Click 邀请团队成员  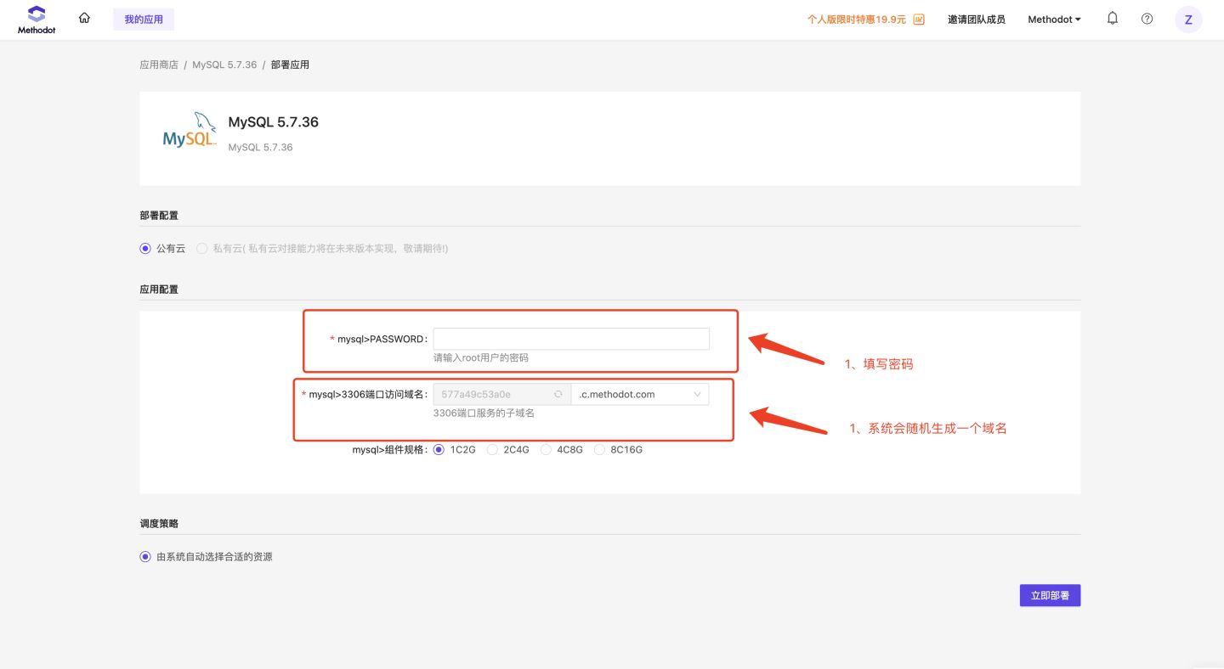coord(977,19)
